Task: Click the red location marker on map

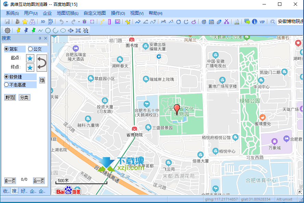Action: (x=177, y=109)
